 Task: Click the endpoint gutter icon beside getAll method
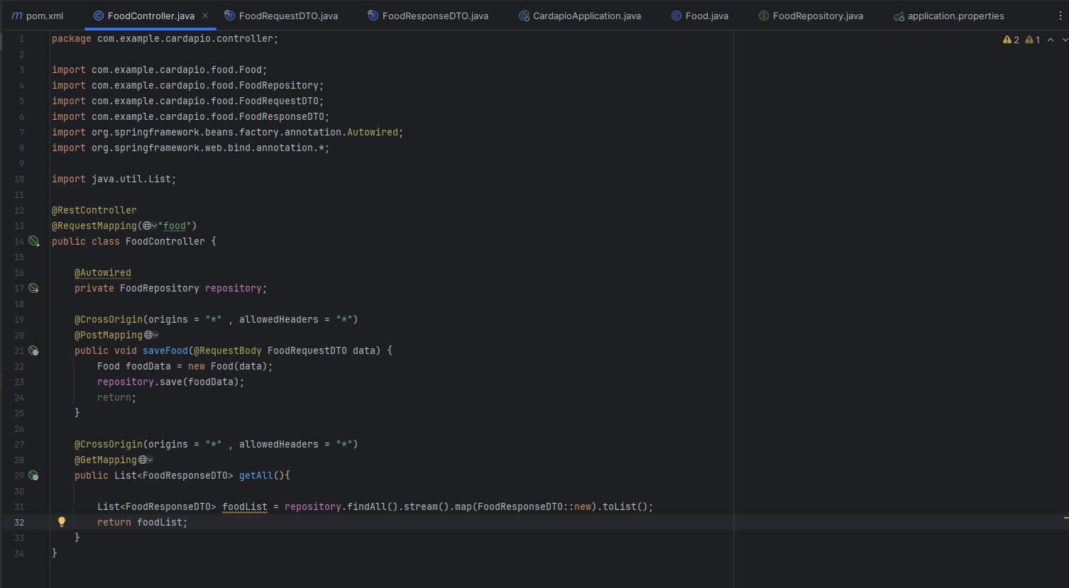coord(33,475)
